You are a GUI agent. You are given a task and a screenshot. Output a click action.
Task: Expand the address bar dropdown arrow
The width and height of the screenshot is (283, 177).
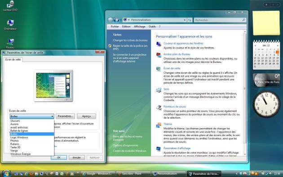point(185,20)
